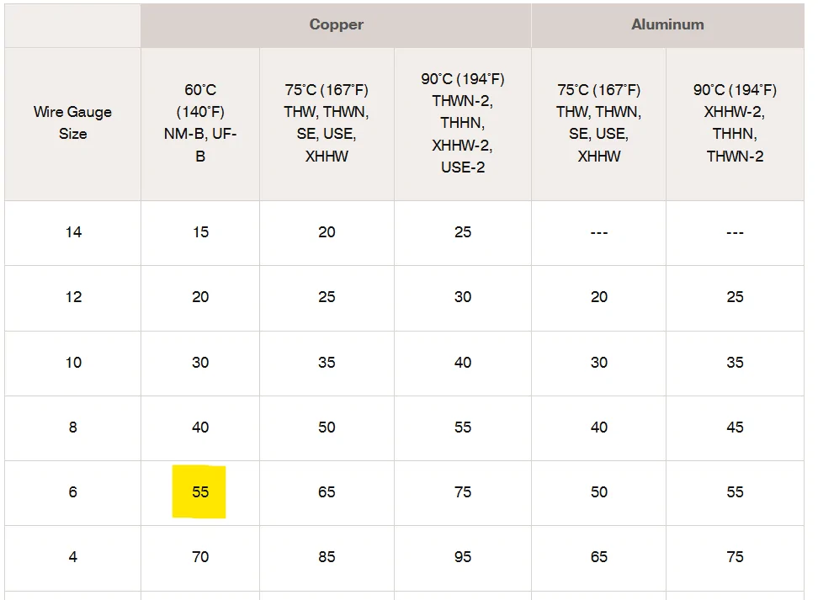The image size is (818, 600).
Task: Click aluminum 75°C dashes in 14 gauge row
Action: [598, 232]
